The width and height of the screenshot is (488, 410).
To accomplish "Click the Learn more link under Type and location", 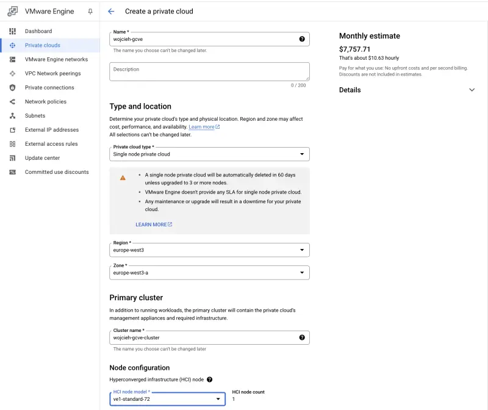I will tap(203, 127).
